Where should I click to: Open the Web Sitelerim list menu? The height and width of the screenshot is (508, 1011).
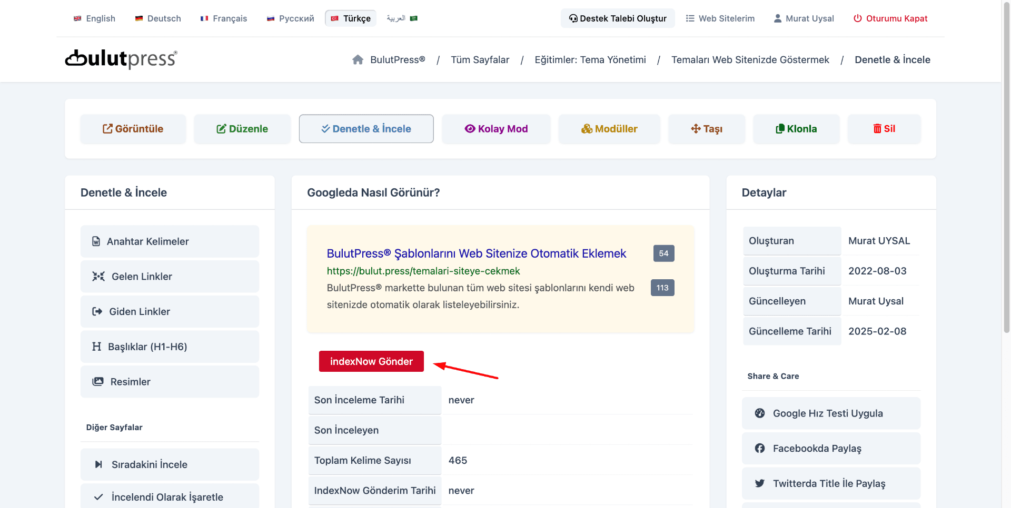tap(720, 18)
